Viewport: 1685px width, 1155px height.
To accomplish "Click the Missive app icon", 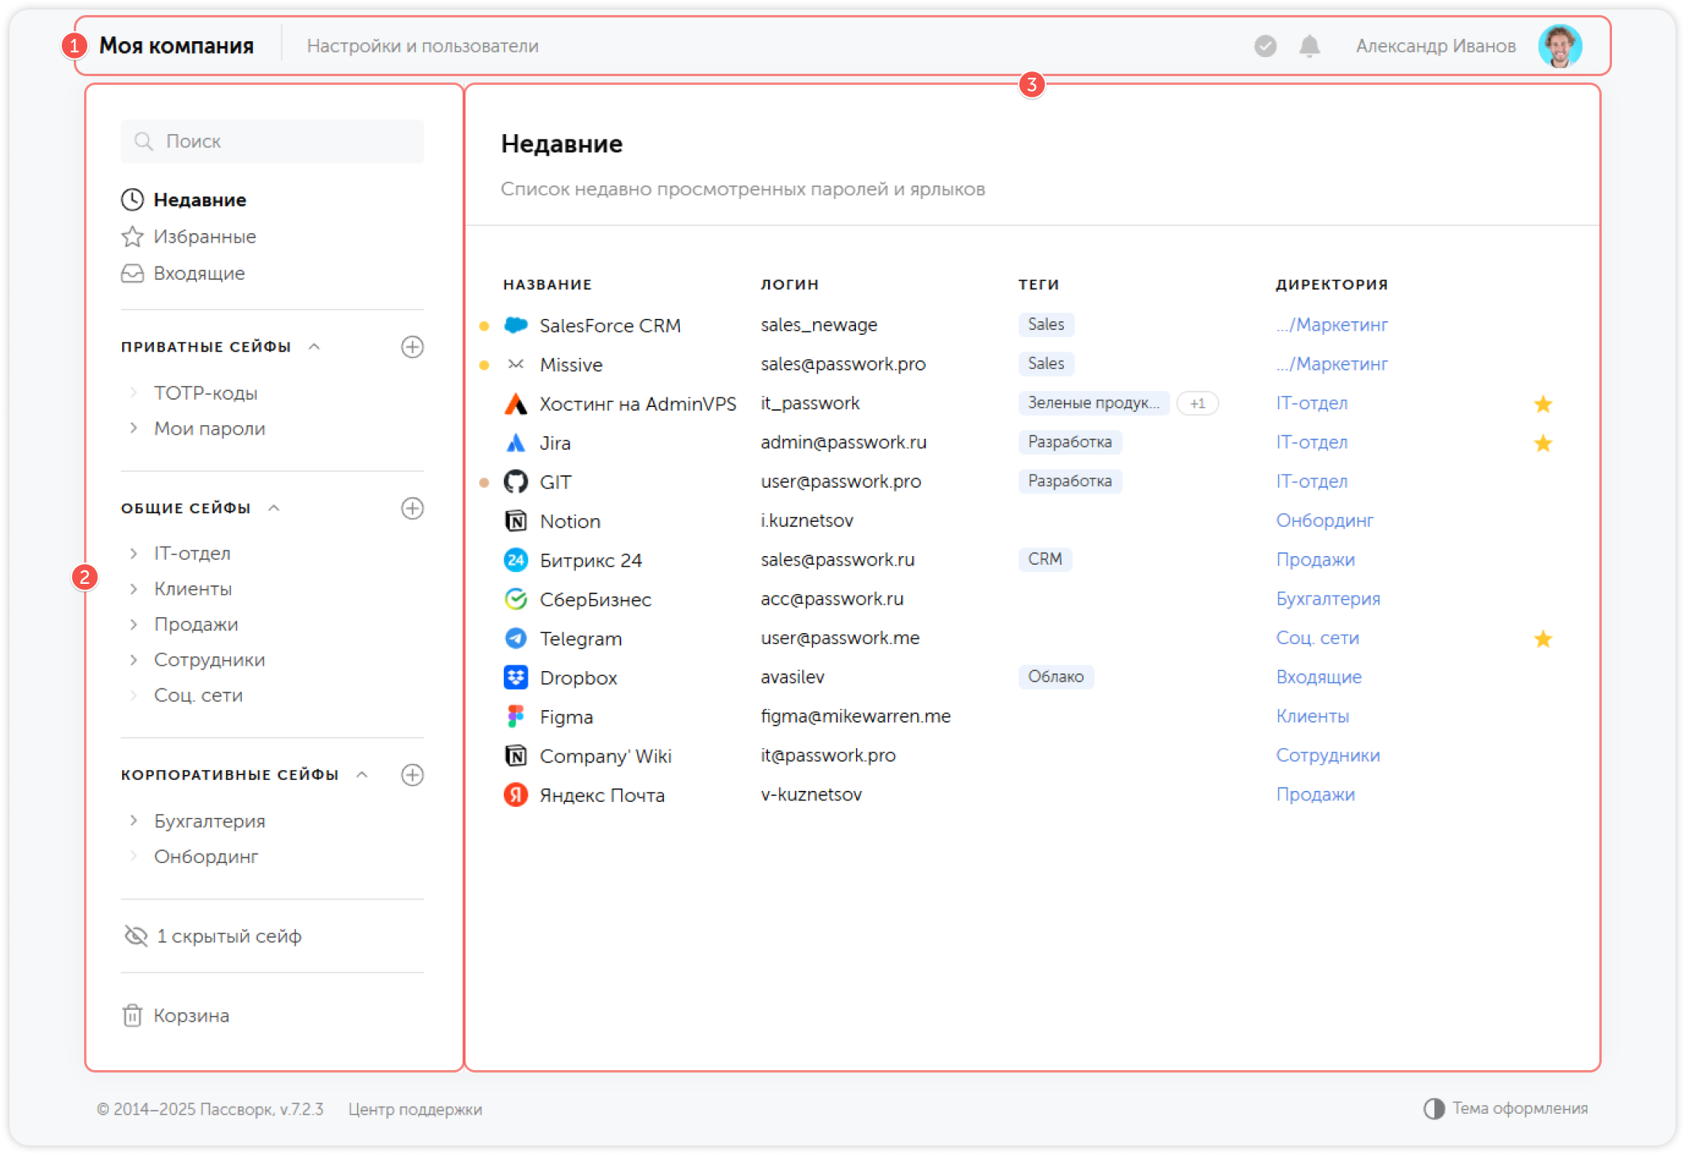I will [x=516, y=364].
